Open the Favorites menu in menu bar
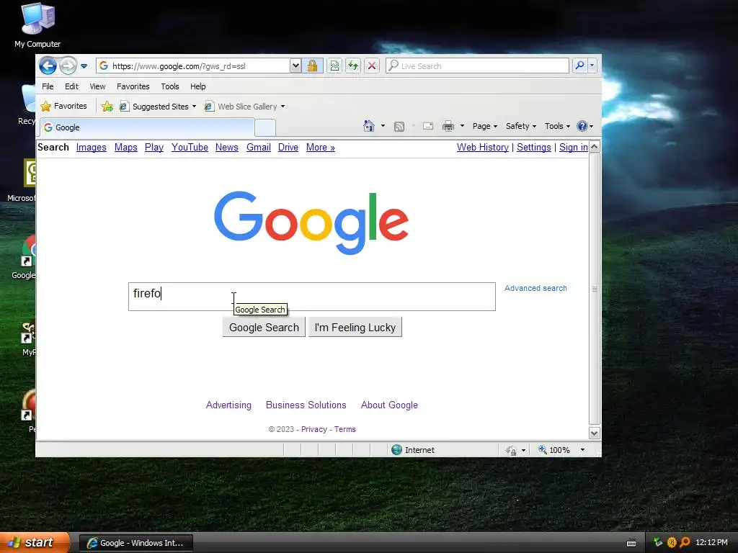738x553 pixels. tap(133, 86)
